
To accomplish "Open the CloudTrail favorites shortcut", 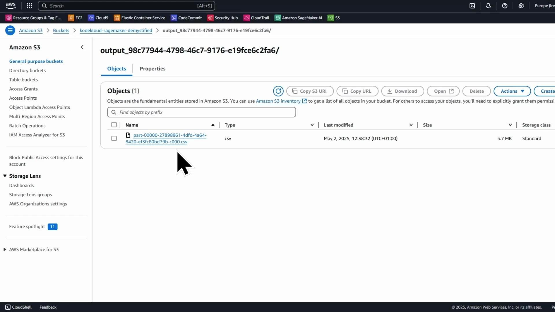I will pos(256,18).
